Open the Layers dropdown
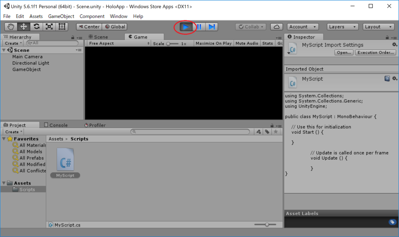 click(x=342, y=27)
